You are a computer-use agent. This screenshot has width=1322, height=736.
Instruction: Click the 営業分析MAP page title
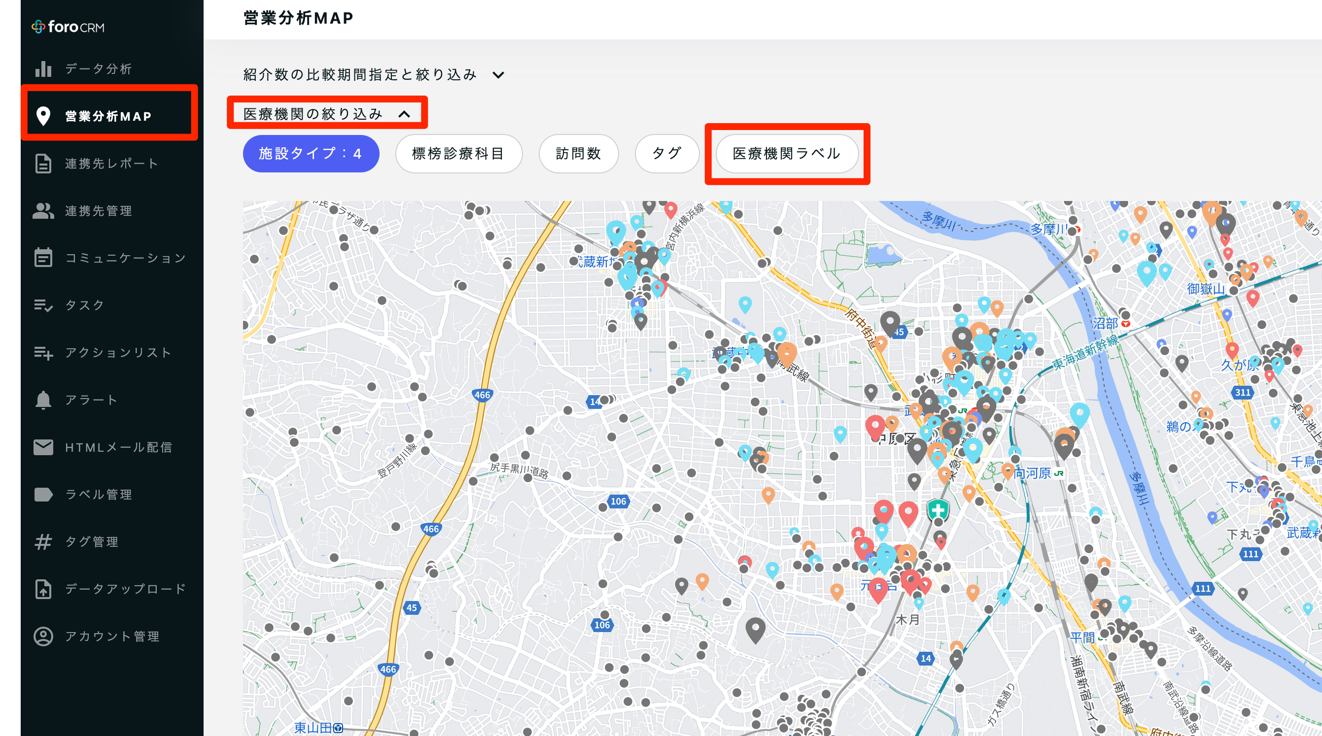pos(298,18)
